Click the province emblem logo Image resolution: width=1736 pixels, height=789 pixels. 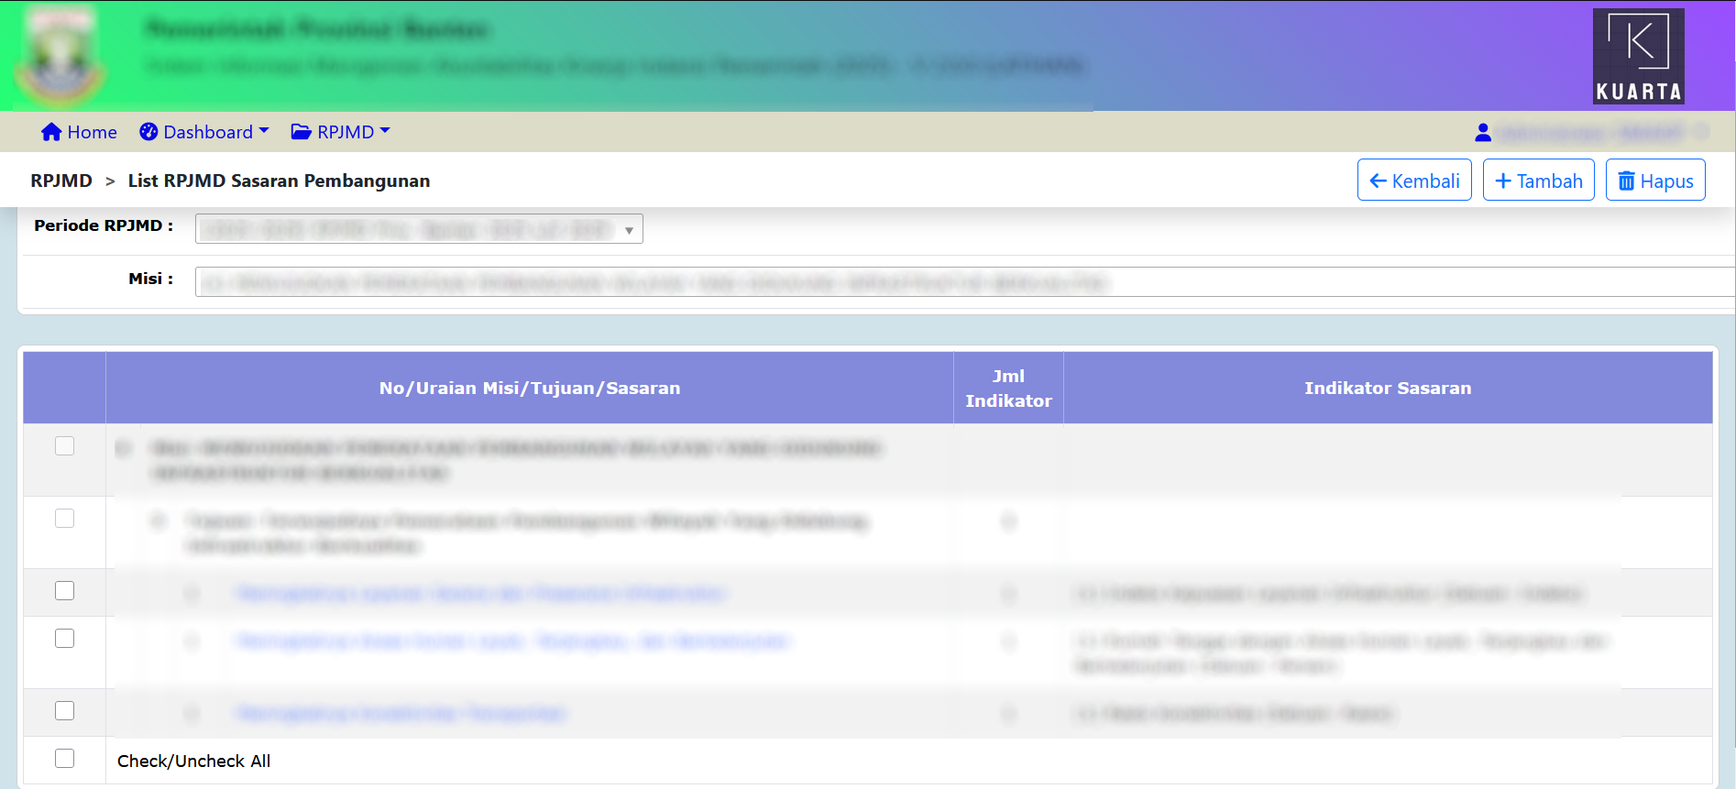60,57
